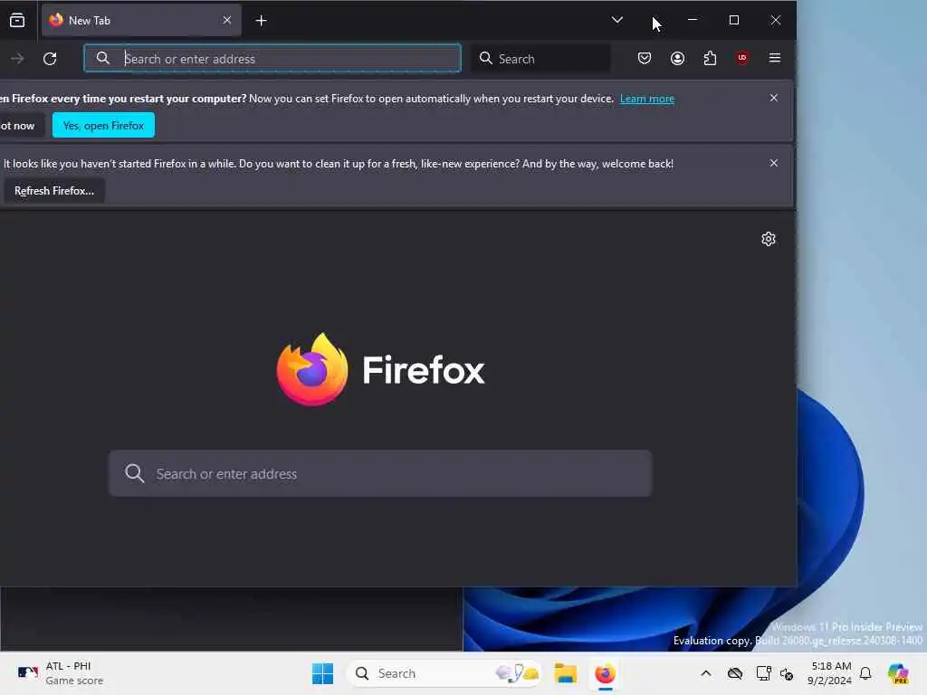Go forward with the arrow button
Screen dimensions: 927x695
point(18,59)
